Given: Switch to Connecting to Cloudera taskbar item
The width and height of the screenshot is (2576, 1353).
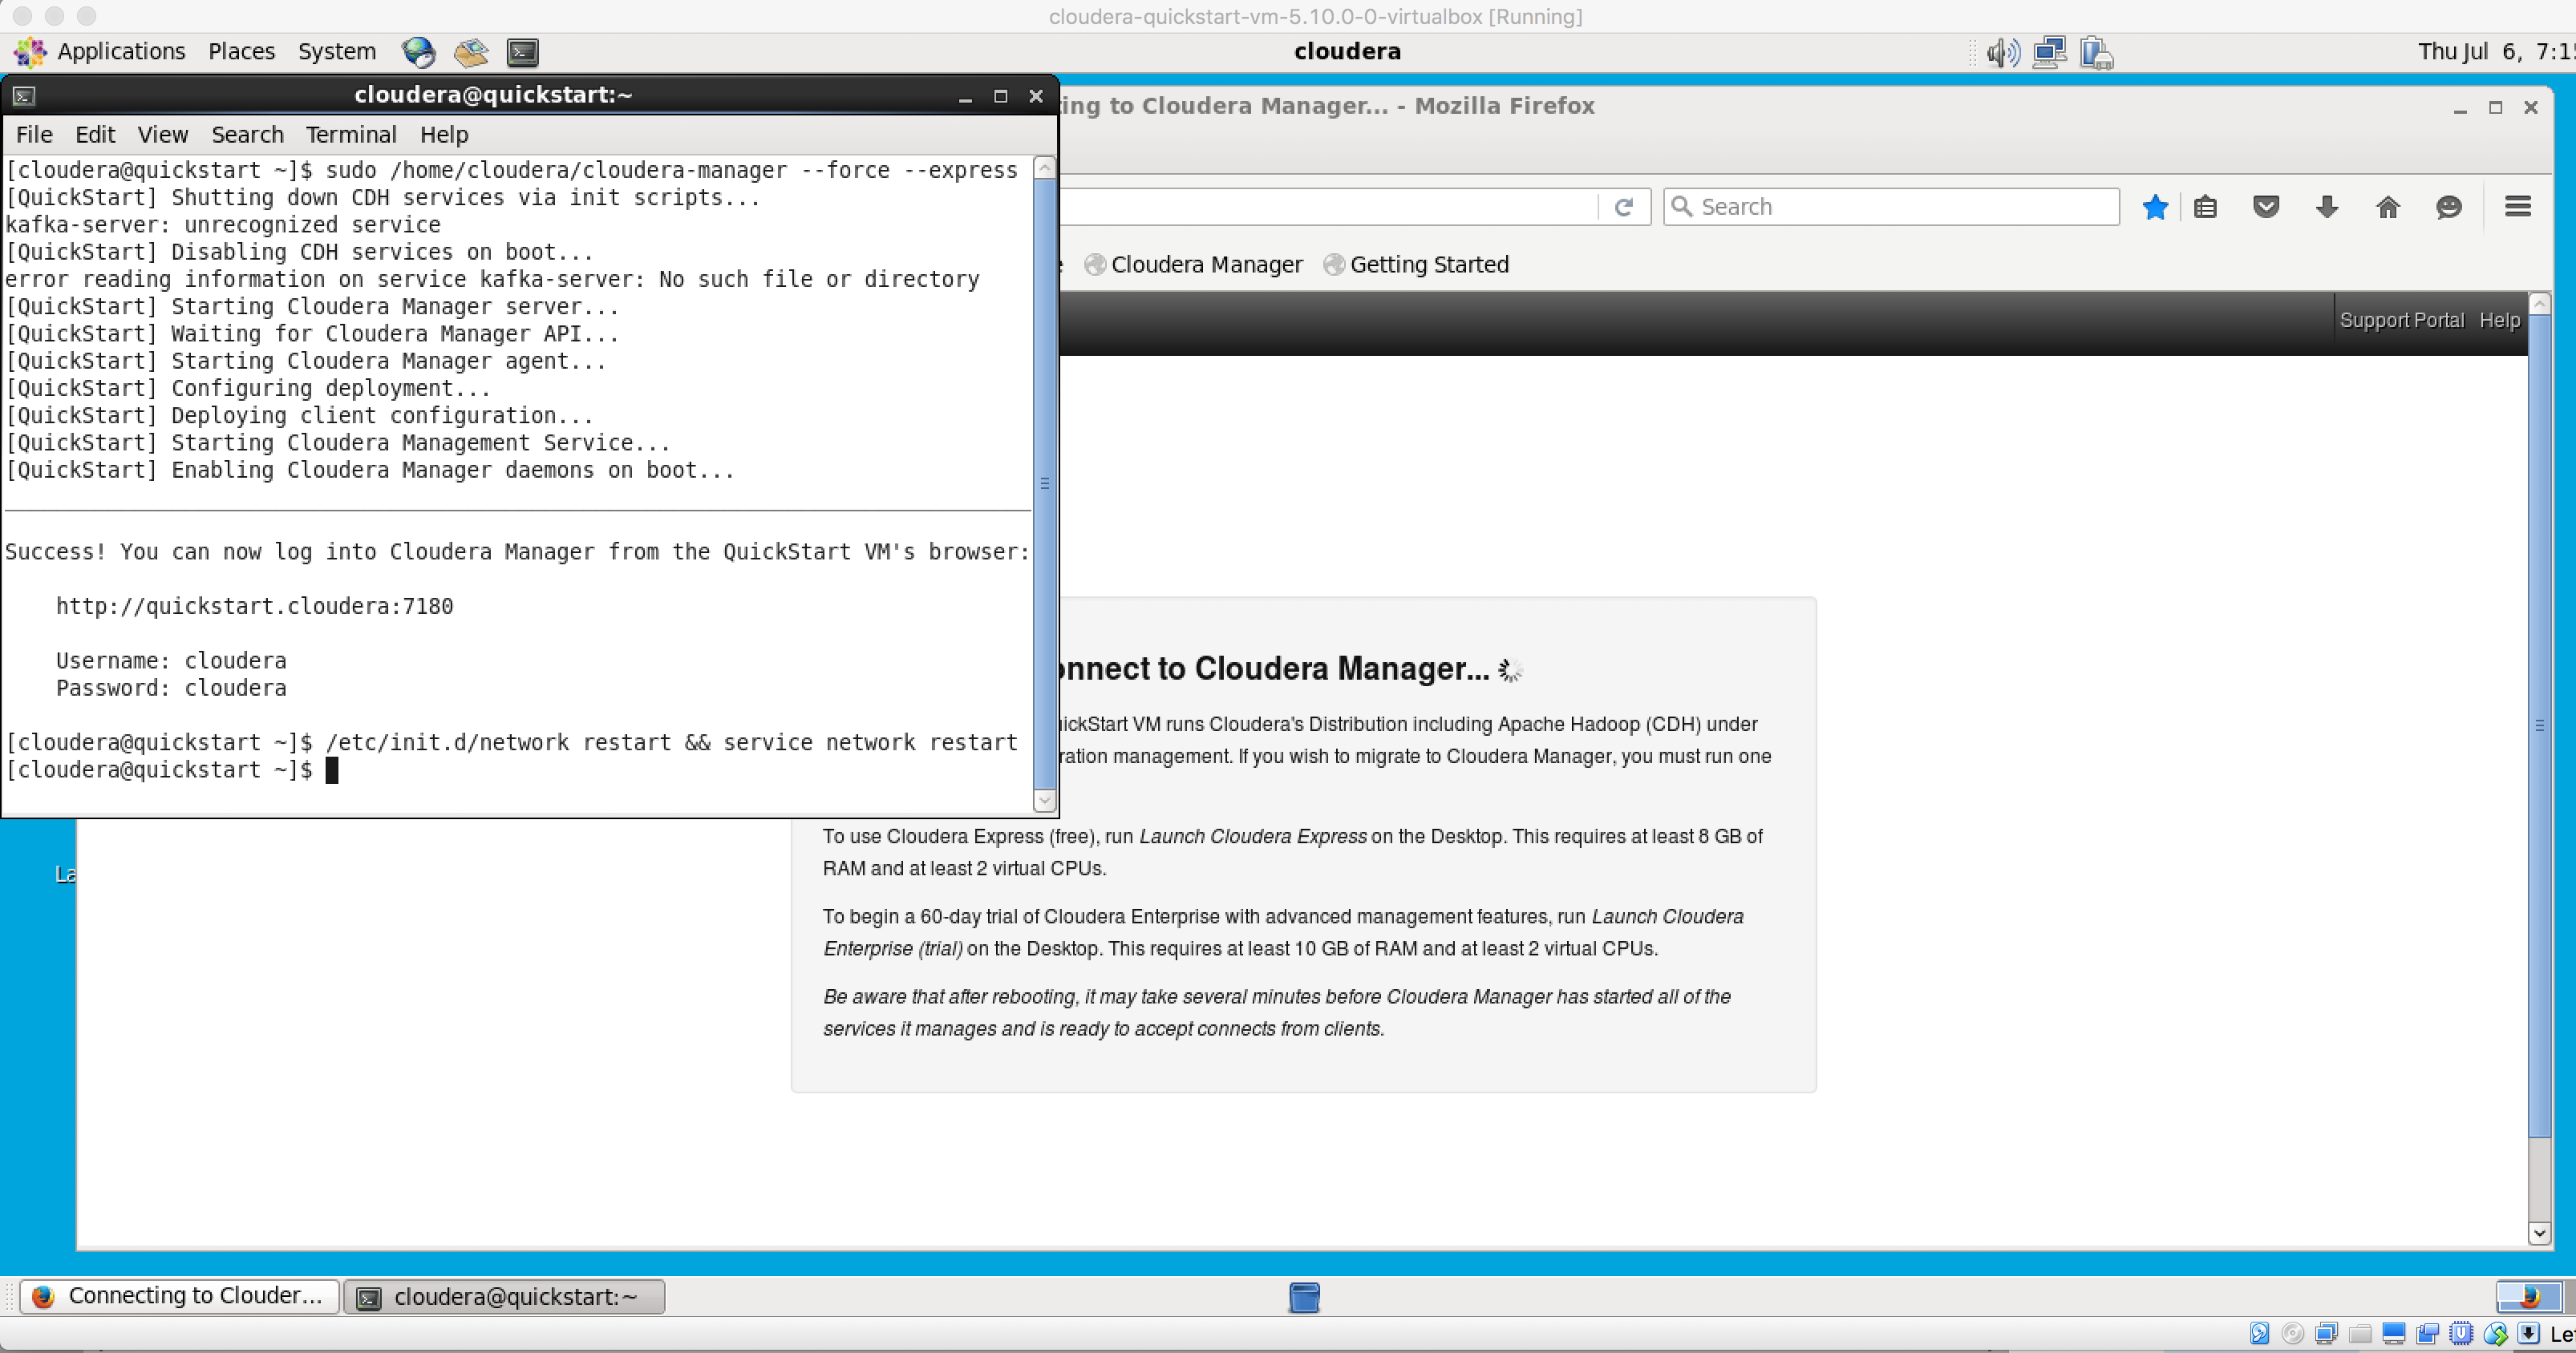Looking at the screenshot, I should click(180, 1296).
